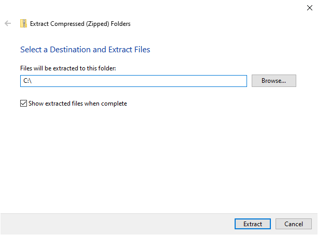Click the 'Select a Destination and Extract Files' heading

[x=85, y=50]
